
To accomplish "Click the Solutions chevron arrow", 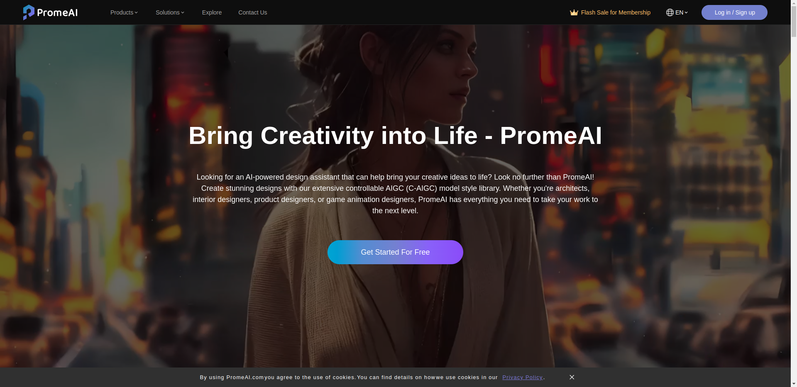I will pos(183,12).
